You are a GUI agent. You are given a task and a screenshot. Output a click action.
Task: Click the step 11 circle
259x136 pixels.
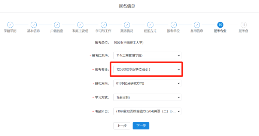244,25
